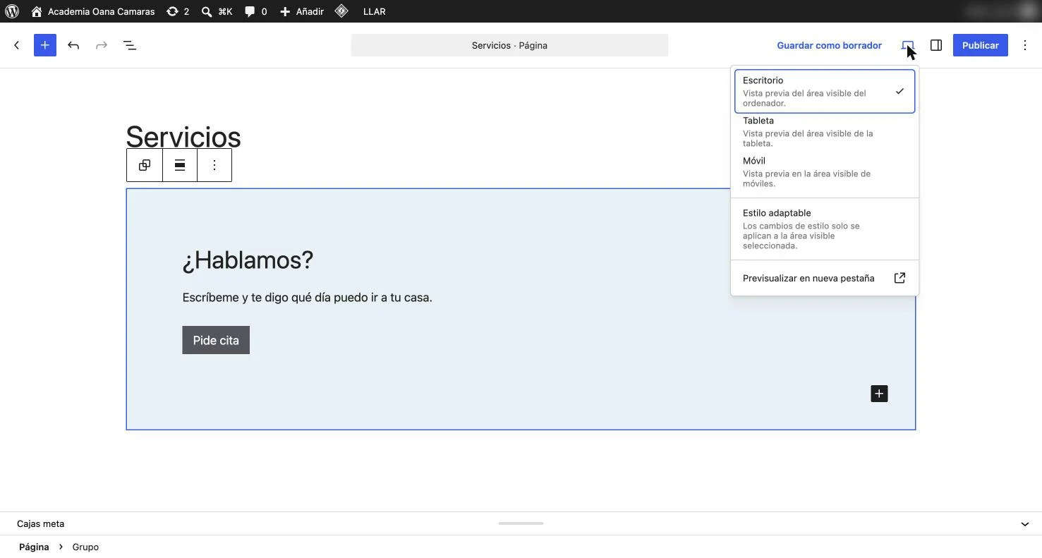Viewport: 1042px width, 558px height.
Task: Click the external-link icon beside Previsualizar
Action: coord(899,278)
